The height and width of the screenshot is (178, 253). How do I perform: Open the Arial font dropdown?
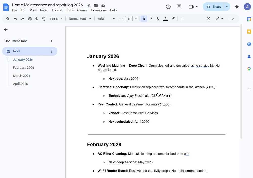[x=106, y=19]
